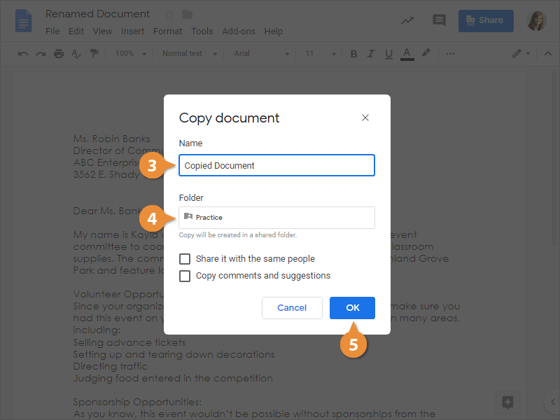Confirm the copy with OK
The width and height of the screenshot is (560, 420).
(x=352, y=308)
